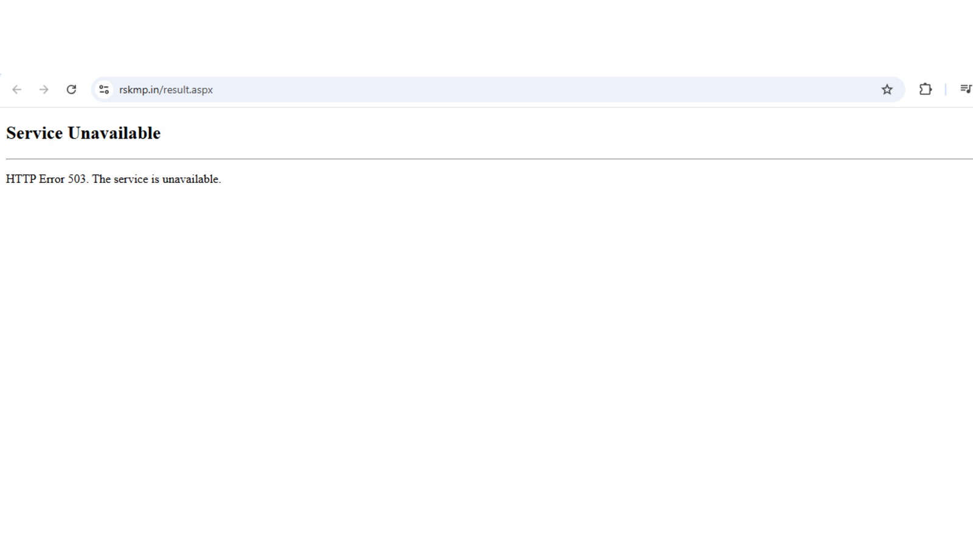The width and height of the screenshot is (973, 547).
Task: Click the separator beside the Extensions icon
Action: tap(946, 89)
